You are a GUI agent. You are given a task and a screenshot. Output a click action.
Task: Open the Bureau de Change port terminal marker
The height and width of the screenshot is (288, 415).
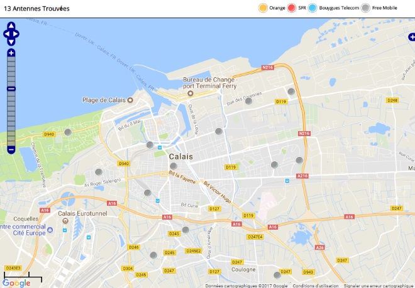pos(191,93)
